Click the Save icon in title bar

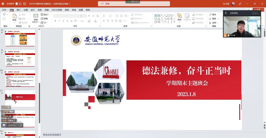coord(24,4)
